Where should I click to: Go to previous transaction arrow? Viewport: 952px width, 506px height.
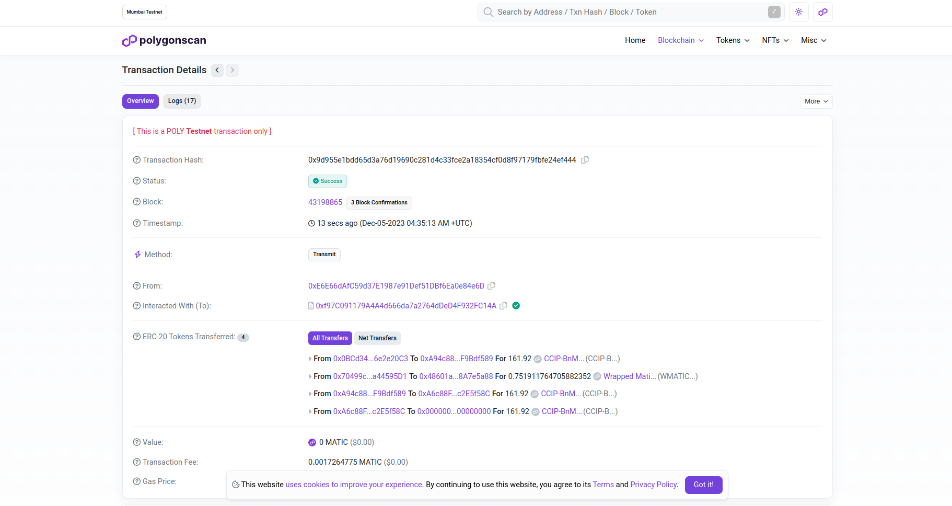[x=217, y=70]
